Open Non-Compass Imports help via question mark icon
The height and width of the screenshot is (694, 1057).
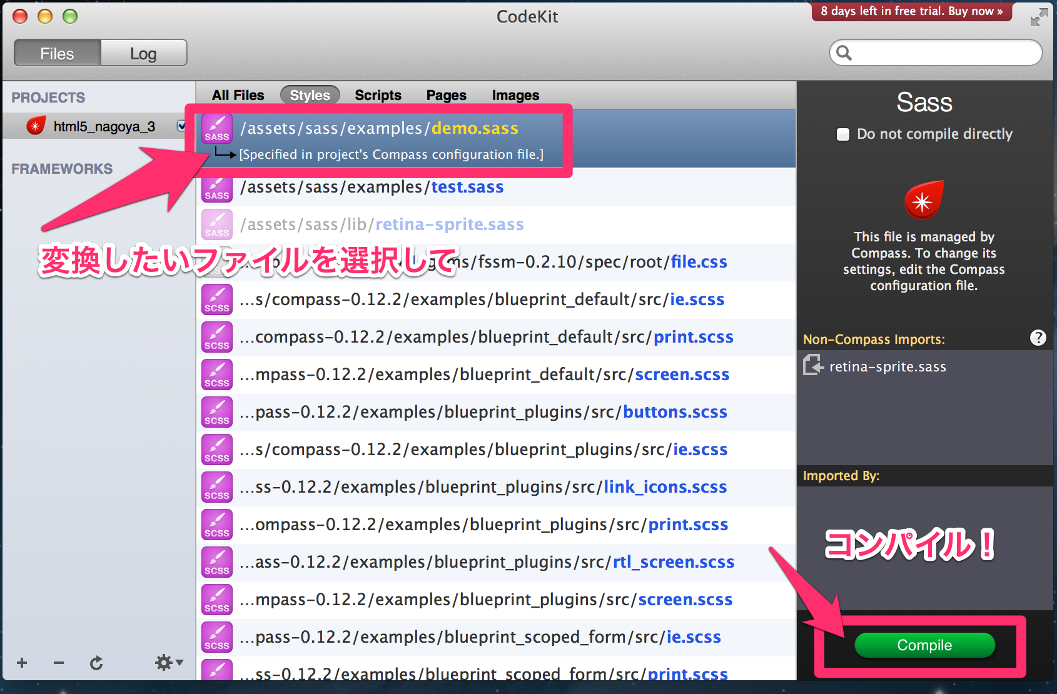(1038, 338)
